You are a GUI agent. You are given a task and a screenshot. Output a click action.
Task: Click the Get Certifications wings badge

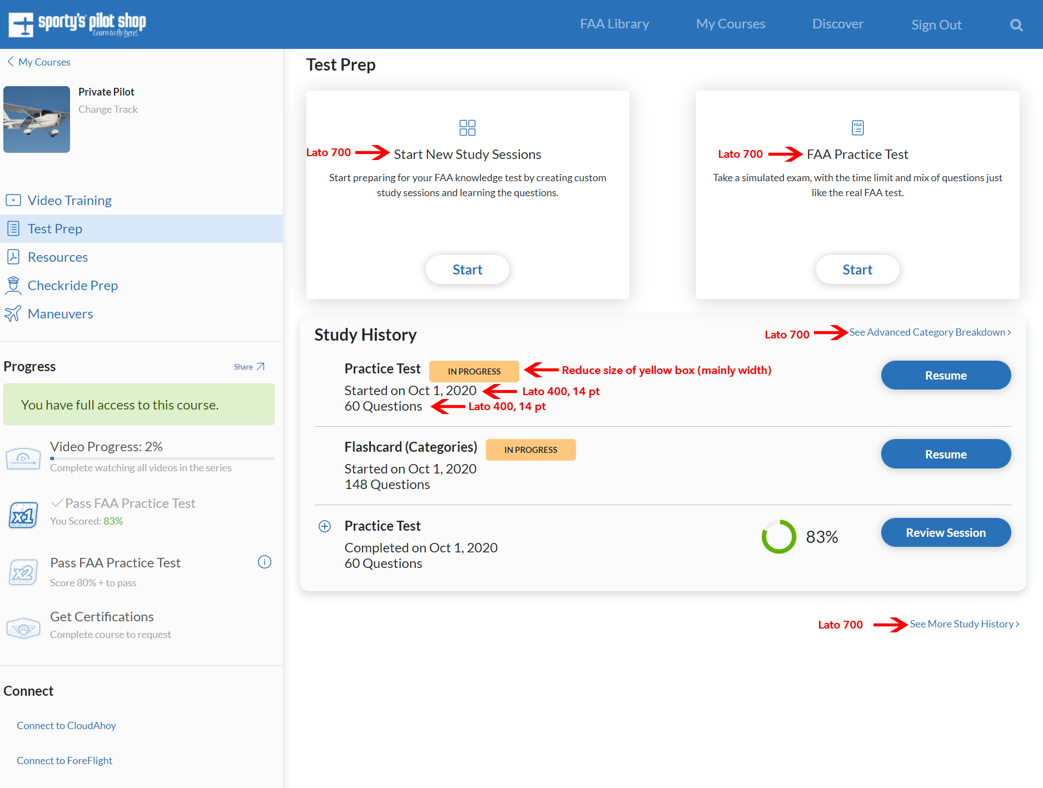pos(23,628)
